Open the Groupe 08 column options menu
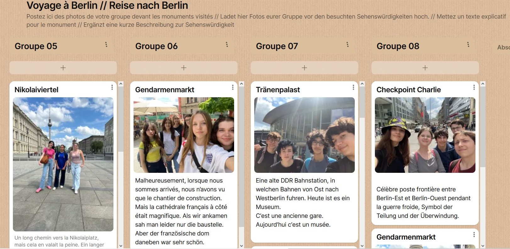Viewport: 510px width, 249px height. coord(468,45)
